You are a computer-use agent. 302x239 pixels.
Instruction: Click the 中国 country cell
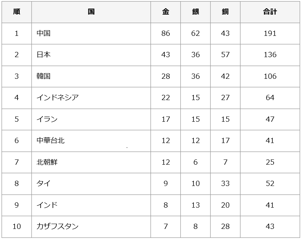click(x=91, y=34)
